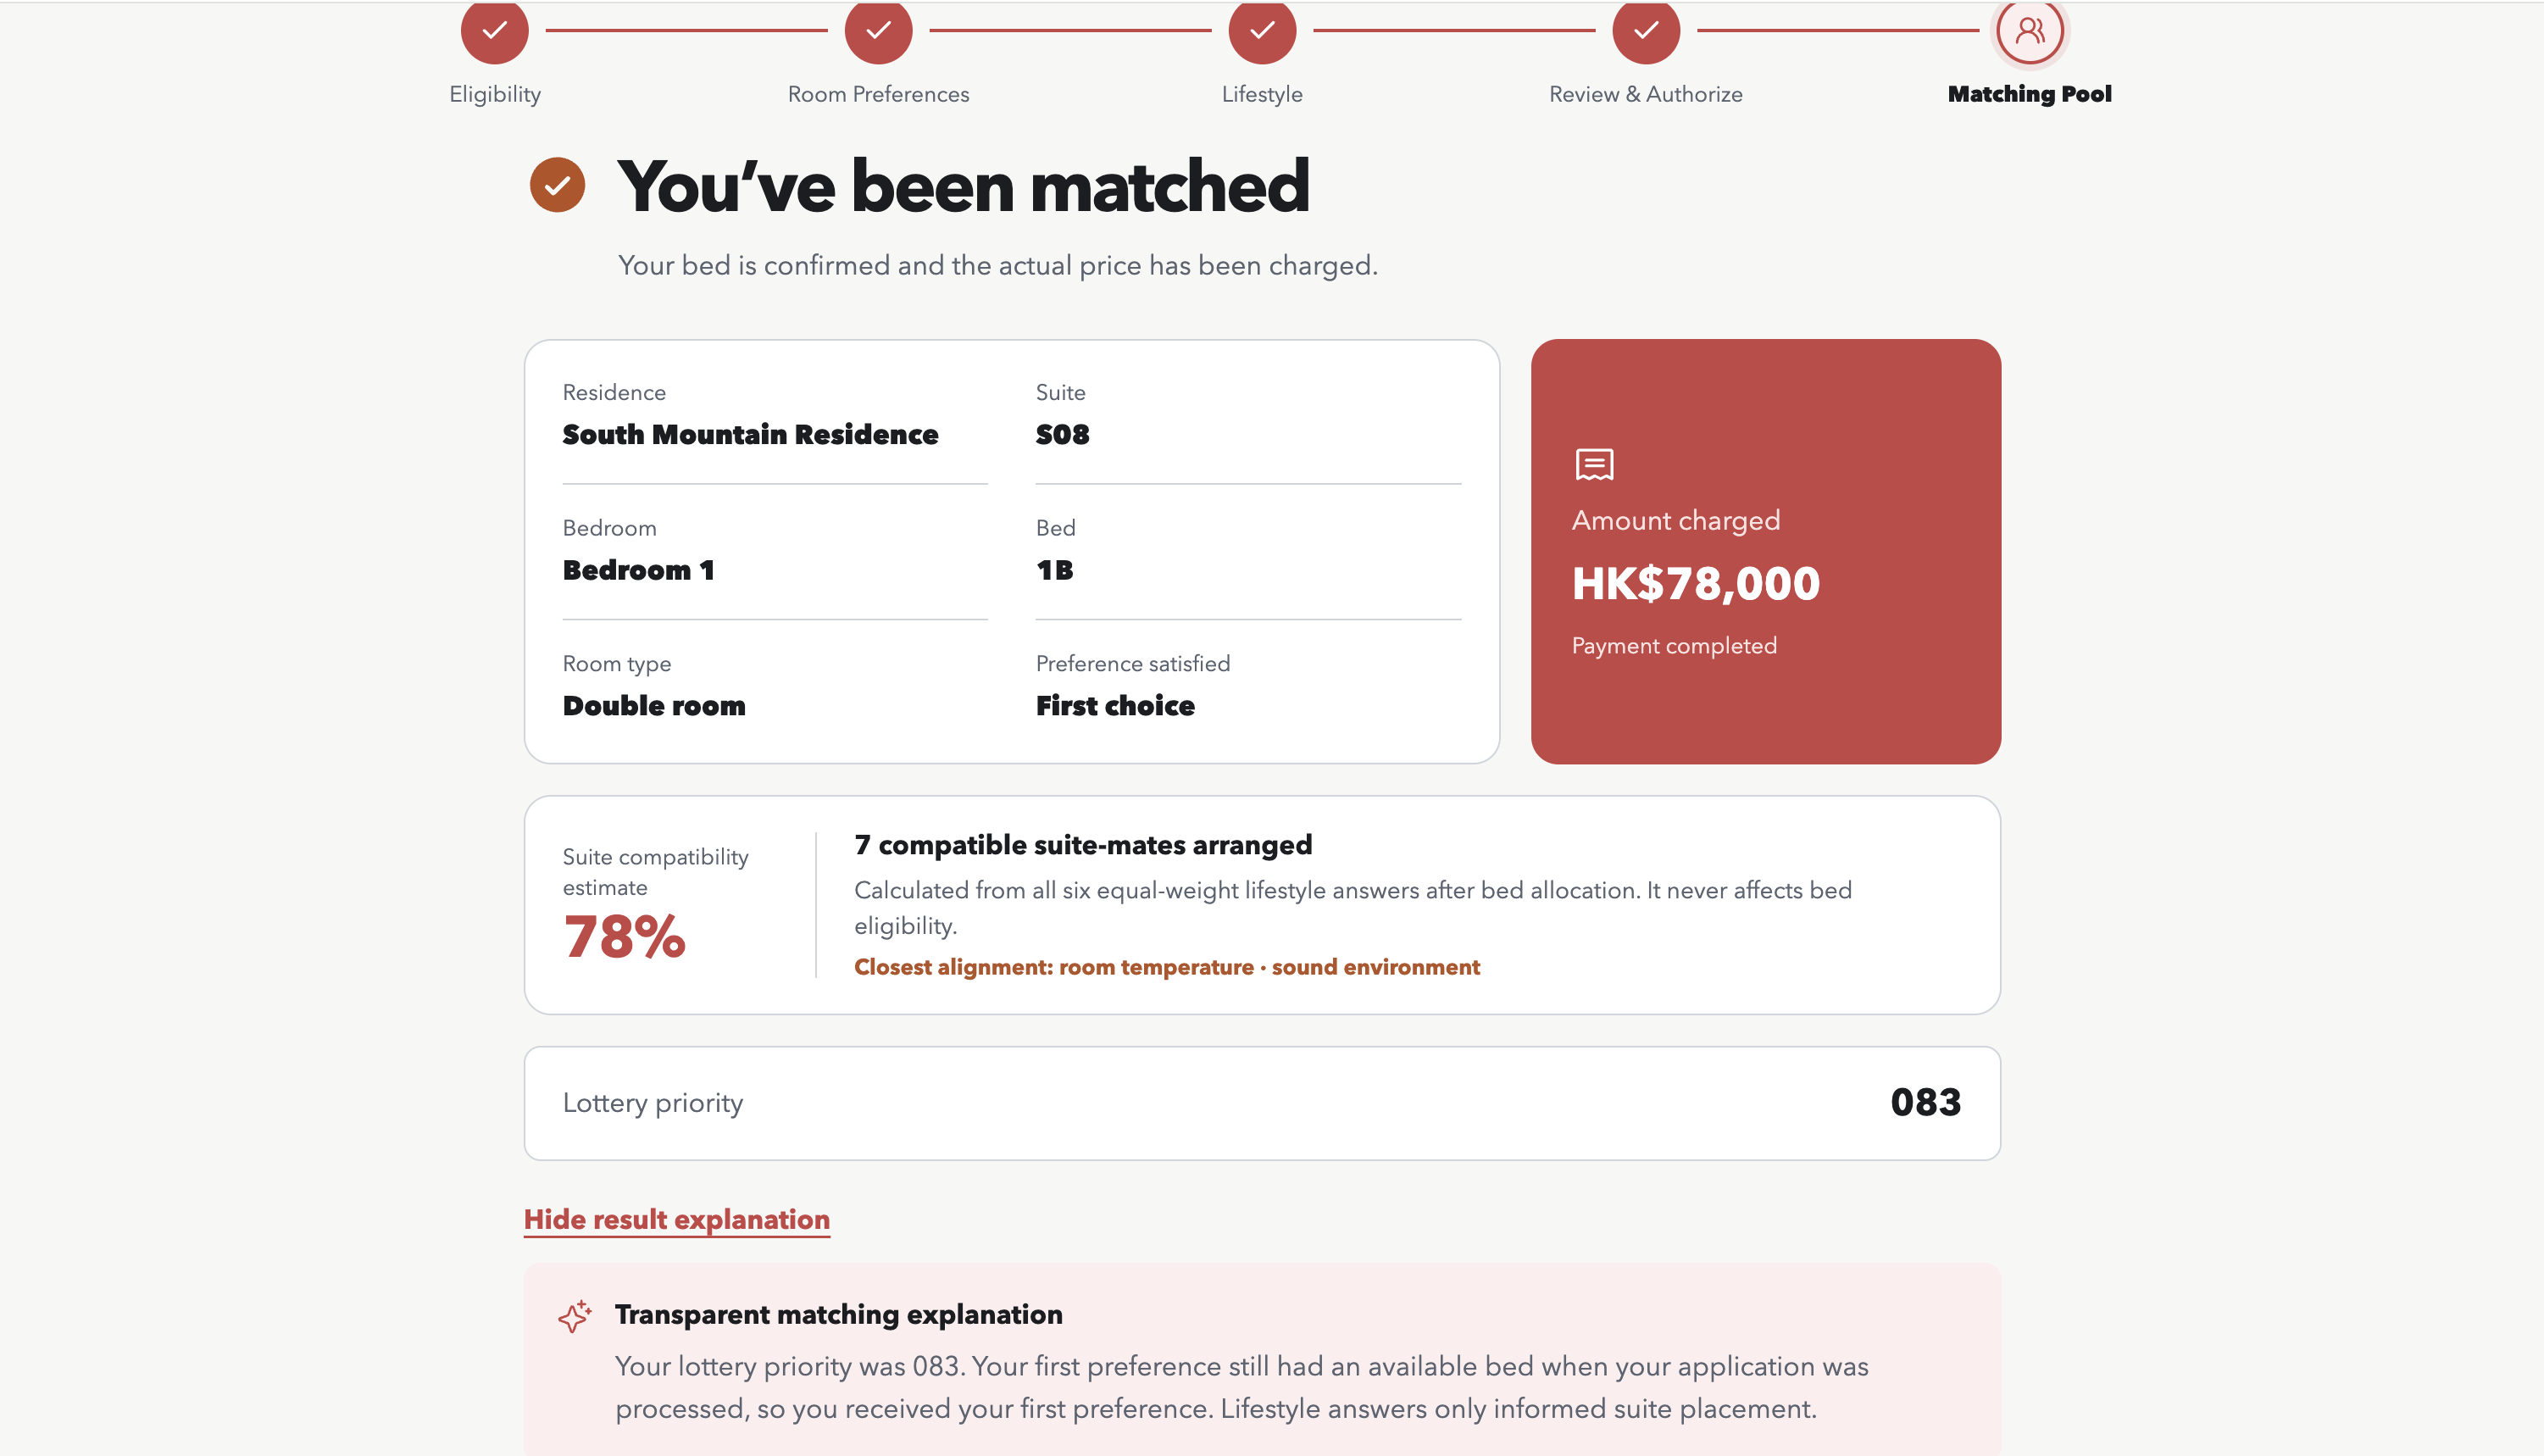Select the Matching Pool step label
This screenshot has width=2544, height=1456.
click(2030, 94)
